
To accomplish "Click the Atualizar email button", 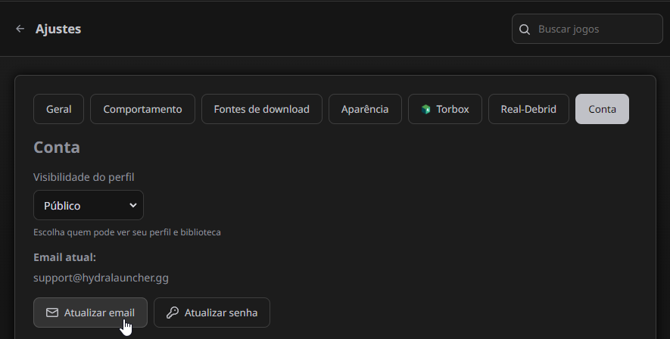I will click(90, 313).
